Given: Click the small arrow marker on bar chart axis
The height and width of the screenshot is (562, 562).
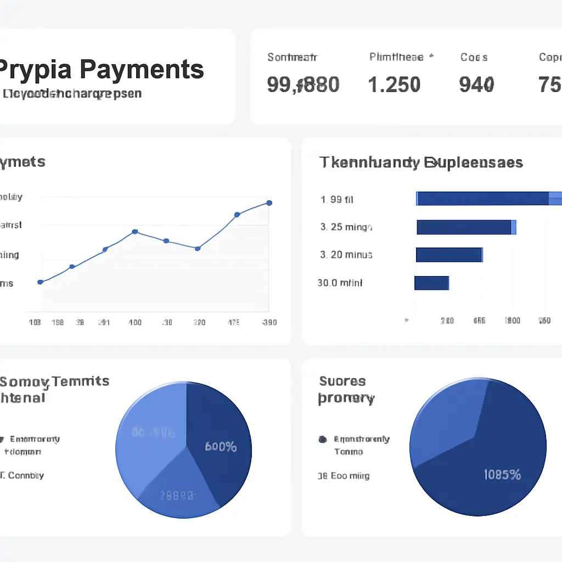Looking at the screenshot, I should tap(407, 319).
